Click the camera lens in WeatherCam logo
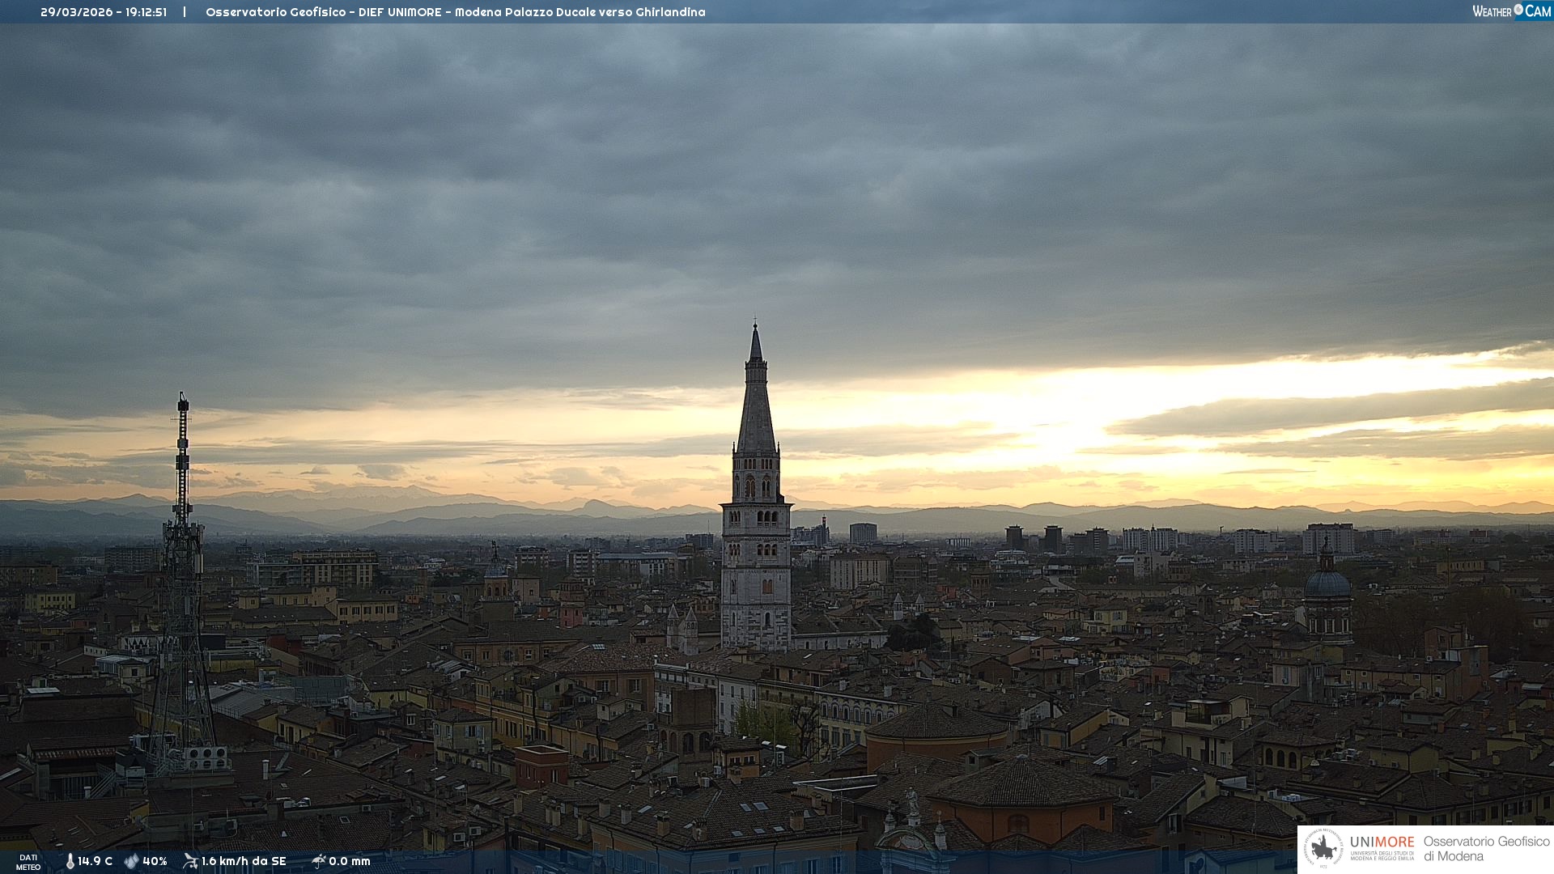This screenshot has width=1554, height=874. tap(1518, 10)
